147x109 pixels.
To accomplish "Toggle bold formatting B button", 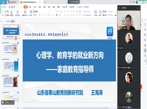I will point(40,15).
